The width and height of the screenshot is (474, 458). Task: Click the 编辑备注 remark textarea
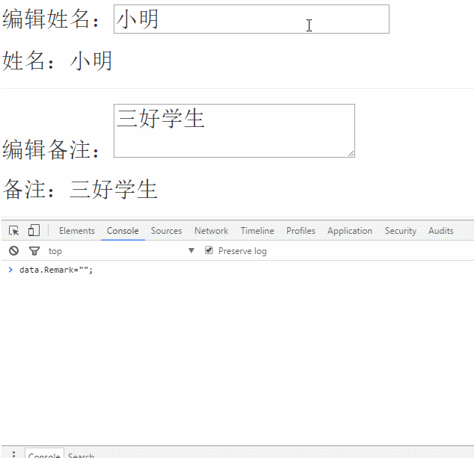pos(233,131)
